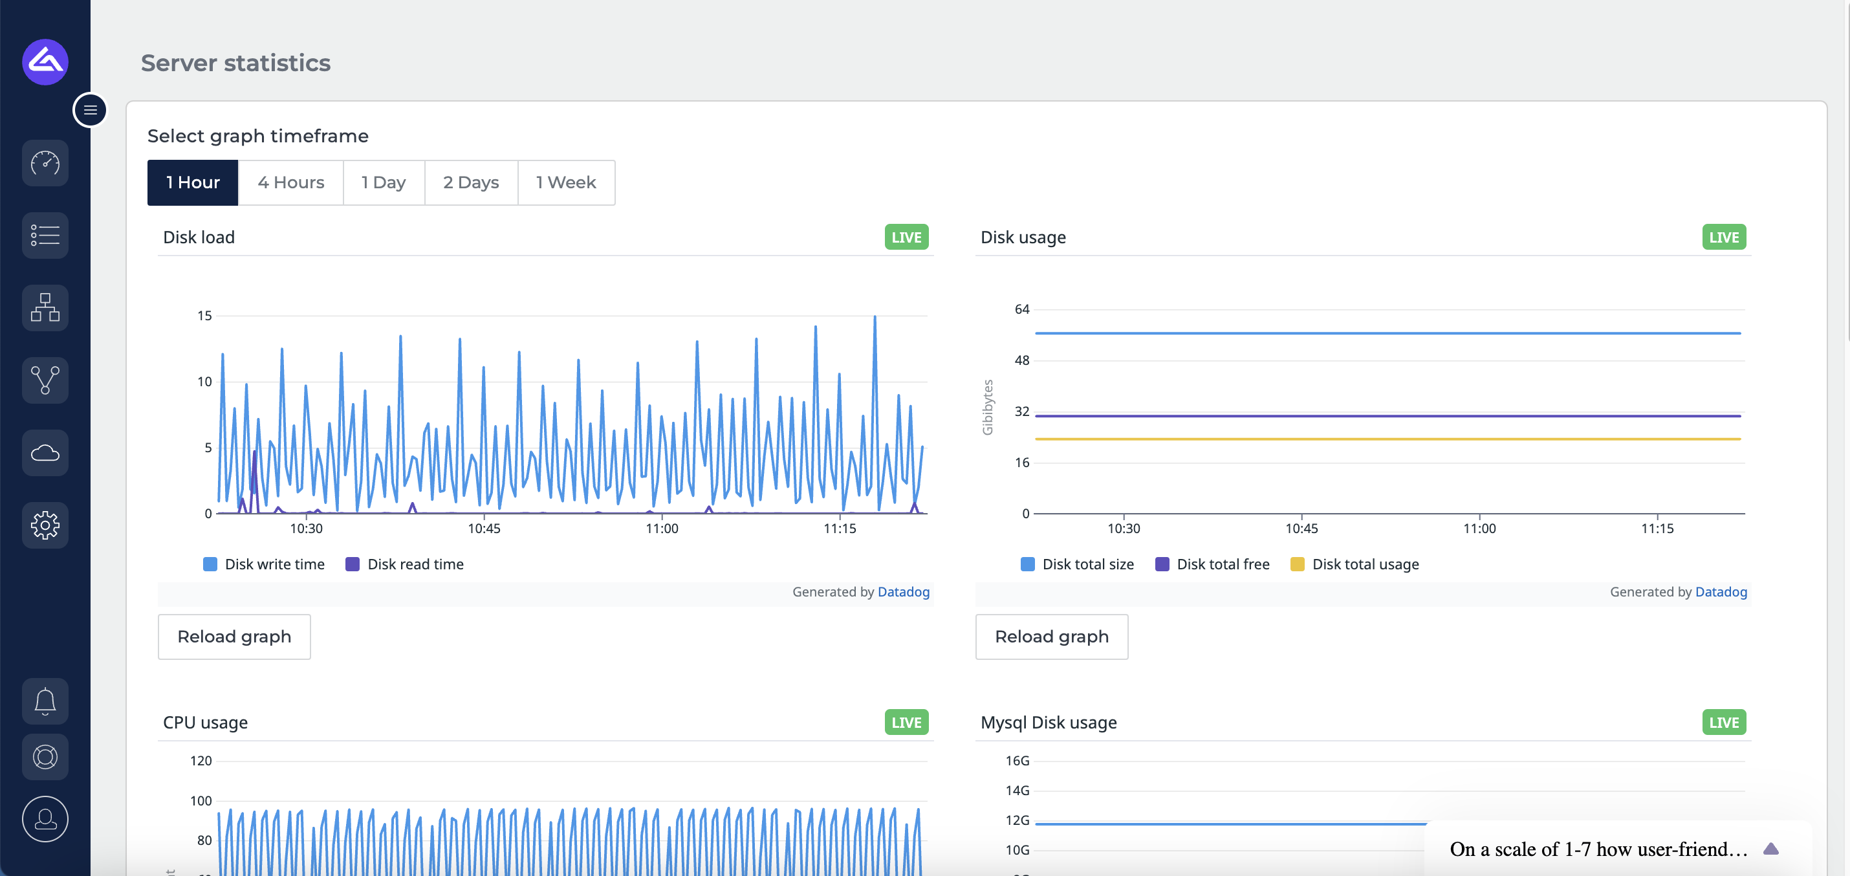Screen dimensions: 1850x876
Task: Click the Disk read time legend text
Action: [415, 564]
